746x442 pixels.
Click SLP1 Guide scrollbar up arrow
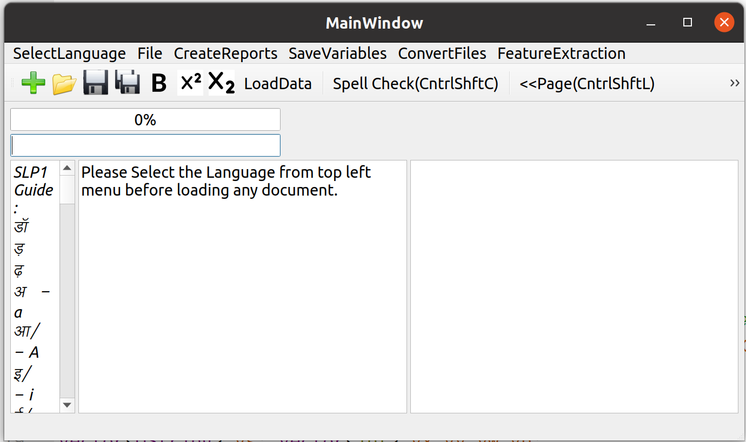(67, 168)
